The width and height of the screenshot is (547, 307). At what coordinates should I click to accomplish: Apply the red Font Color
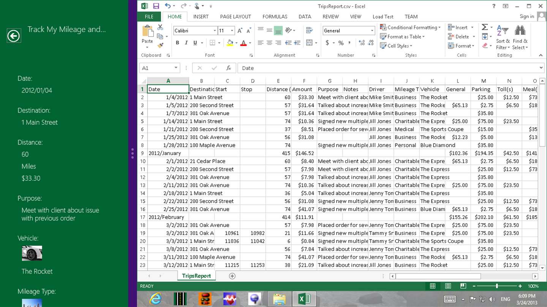tap(243, 43)
